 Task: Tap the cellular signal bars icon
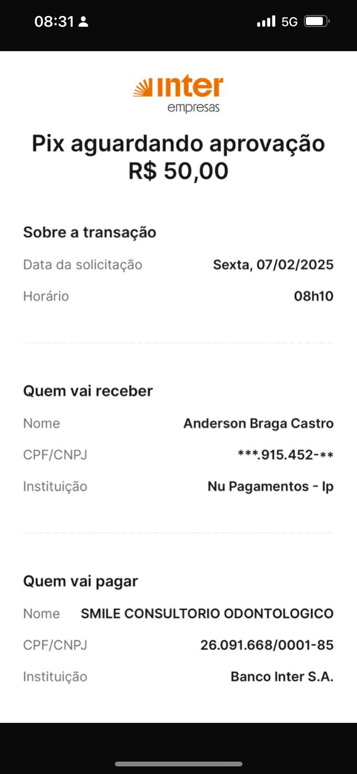coord(266,22)
